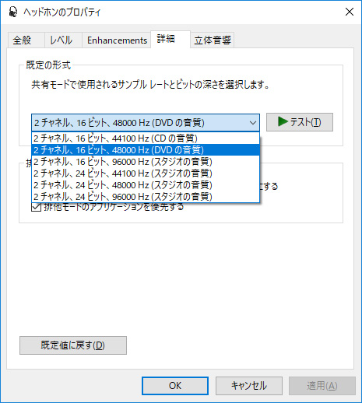Toggle the 排他モードのアプリケーションを優先する checkbox

pyautogui.click(x=36, y=207)
